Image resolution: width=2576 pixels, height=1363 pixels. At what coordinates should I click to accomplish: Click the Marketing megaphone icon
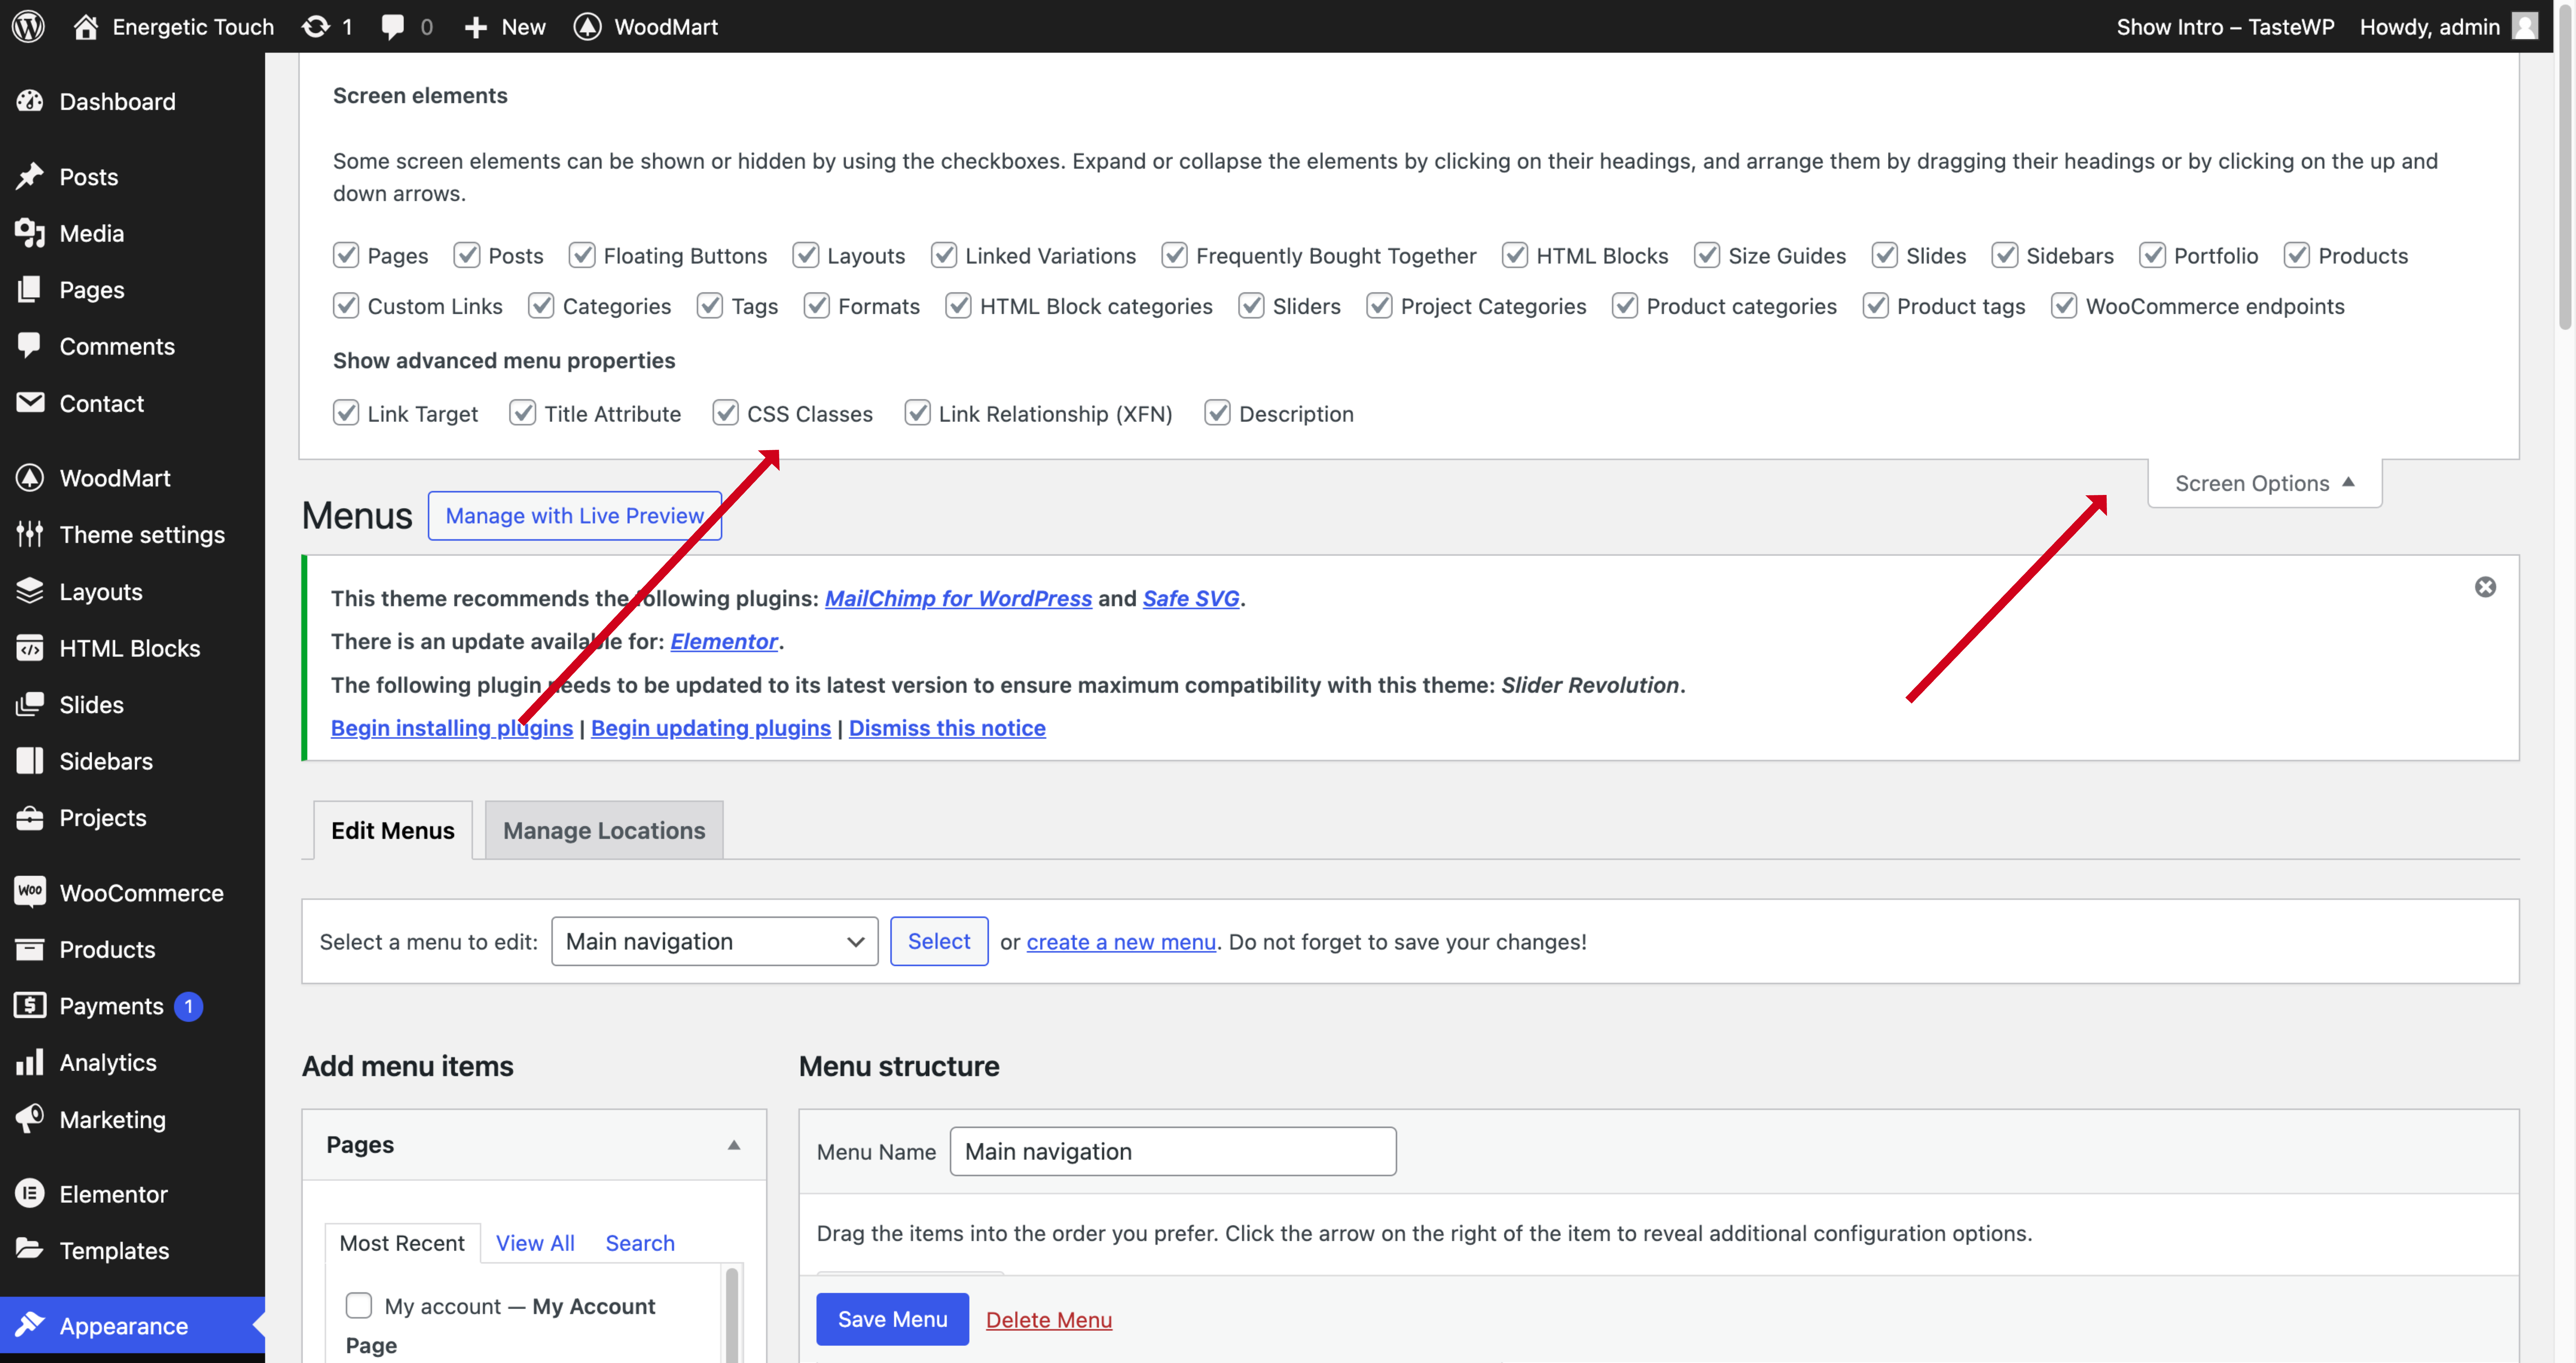pyautogui.click(x=30, y=1118)
